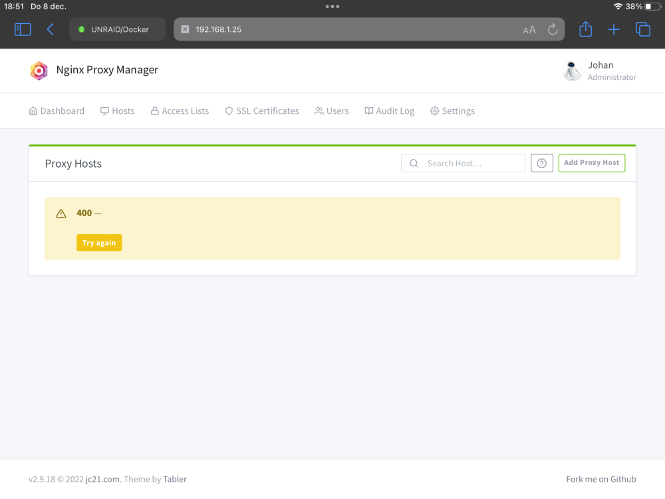Click the site icon beside 192.168.1.25
665x499 pixels.
185,29
